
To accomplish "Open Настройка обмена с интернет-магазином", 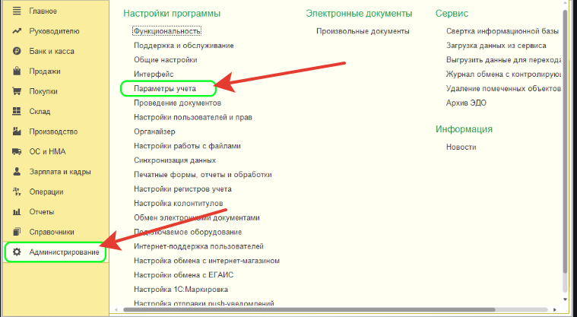I will pos(207,261).
